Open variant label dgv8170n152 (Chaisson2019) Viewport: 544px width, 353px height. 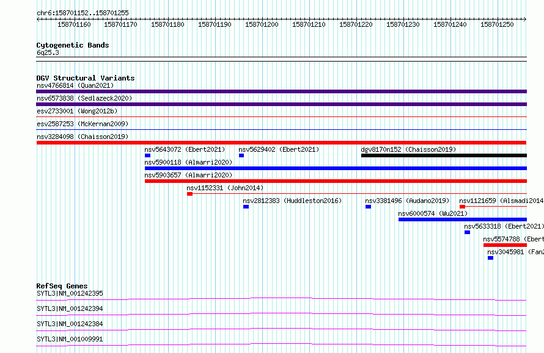(408, 149)
